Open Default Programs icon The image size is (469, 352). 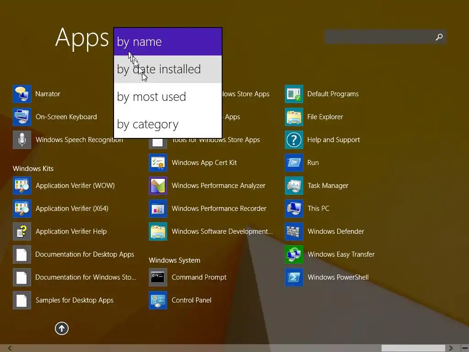click(x=294, y=94)
